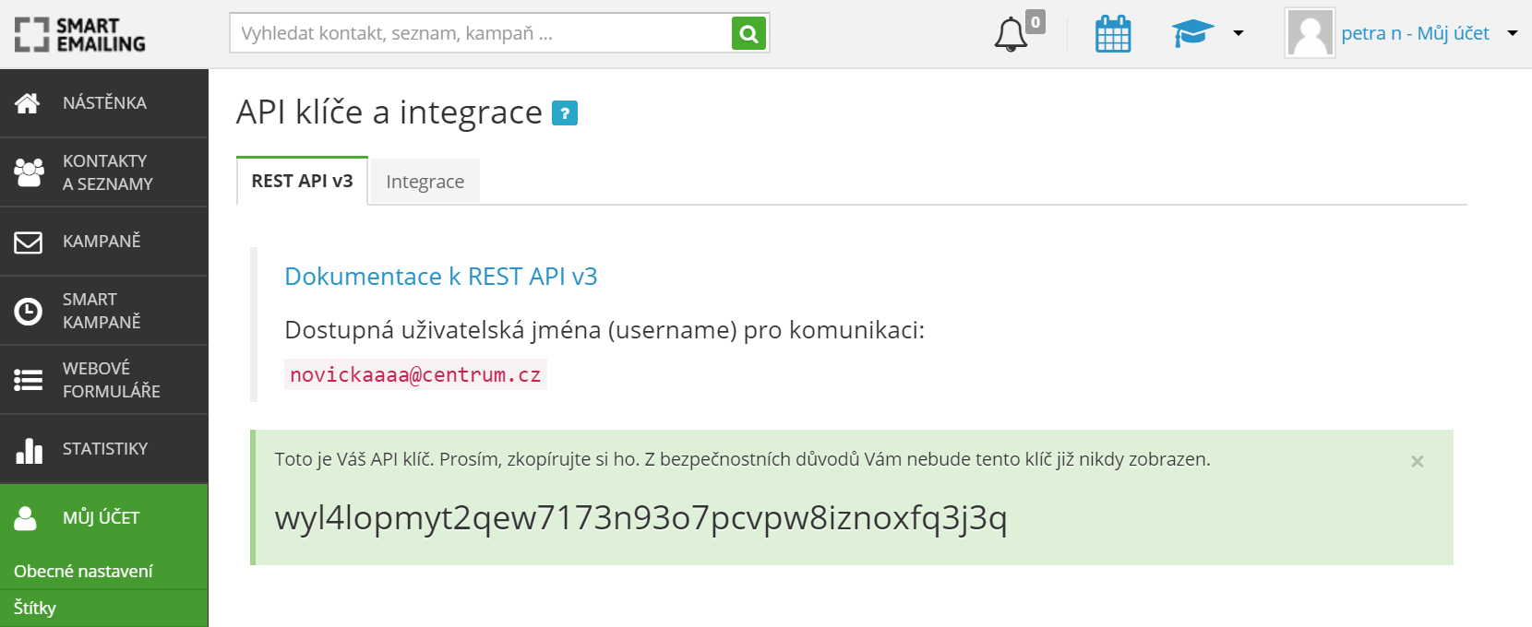Click the search contacts input field

click(x=480, y=34)
